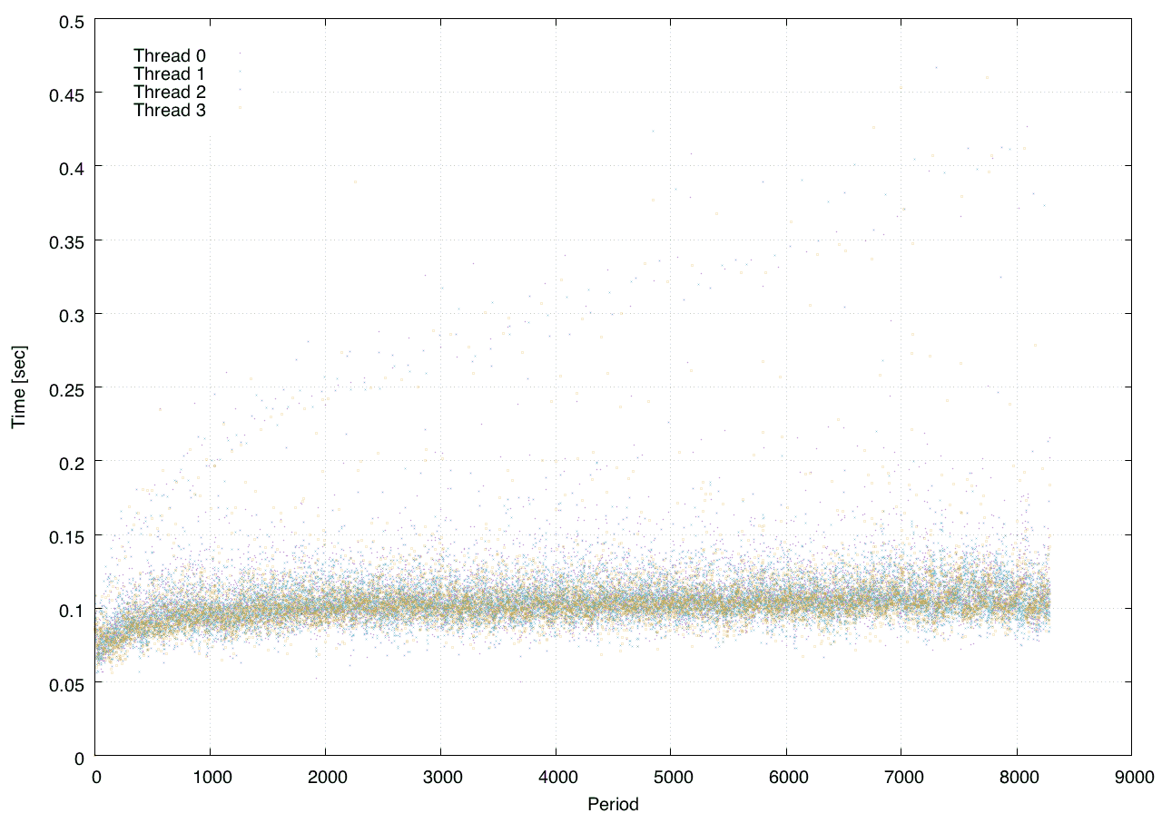Click the Thread 2 legend label

pyautogui.click(x=170, y=92)
